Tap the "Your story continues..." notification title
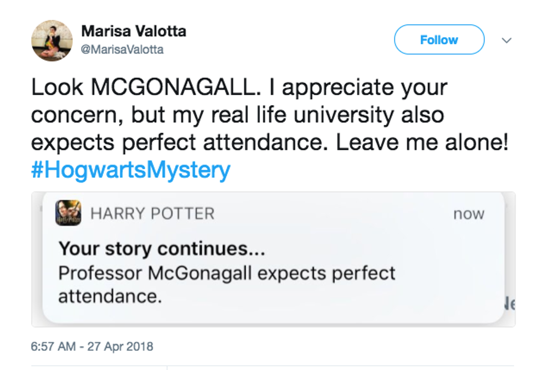This screenshot has height=370, width=537. pyautogui.click(x=162, y=249)
